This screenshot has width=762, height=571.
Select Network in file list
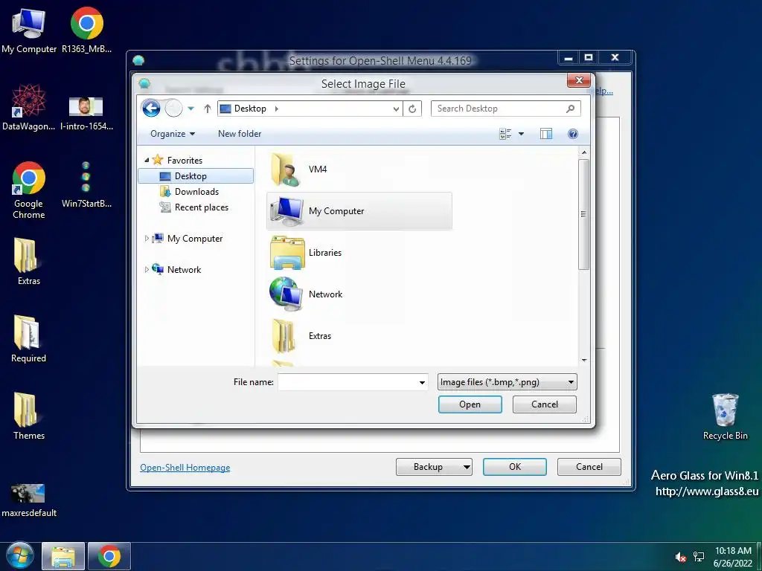[x=359, y=294]
